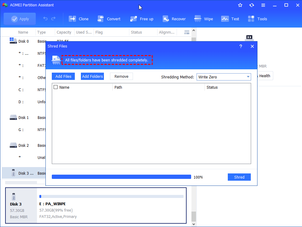Select Disk 3 row in disk list

[x=24, y=173]
